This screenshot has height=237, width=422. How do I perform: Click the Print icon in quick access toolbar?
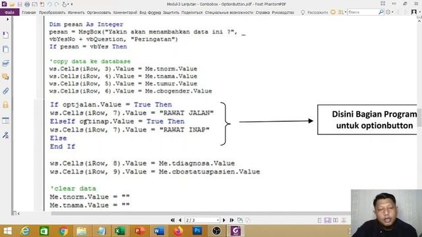[x=27, y=4]
